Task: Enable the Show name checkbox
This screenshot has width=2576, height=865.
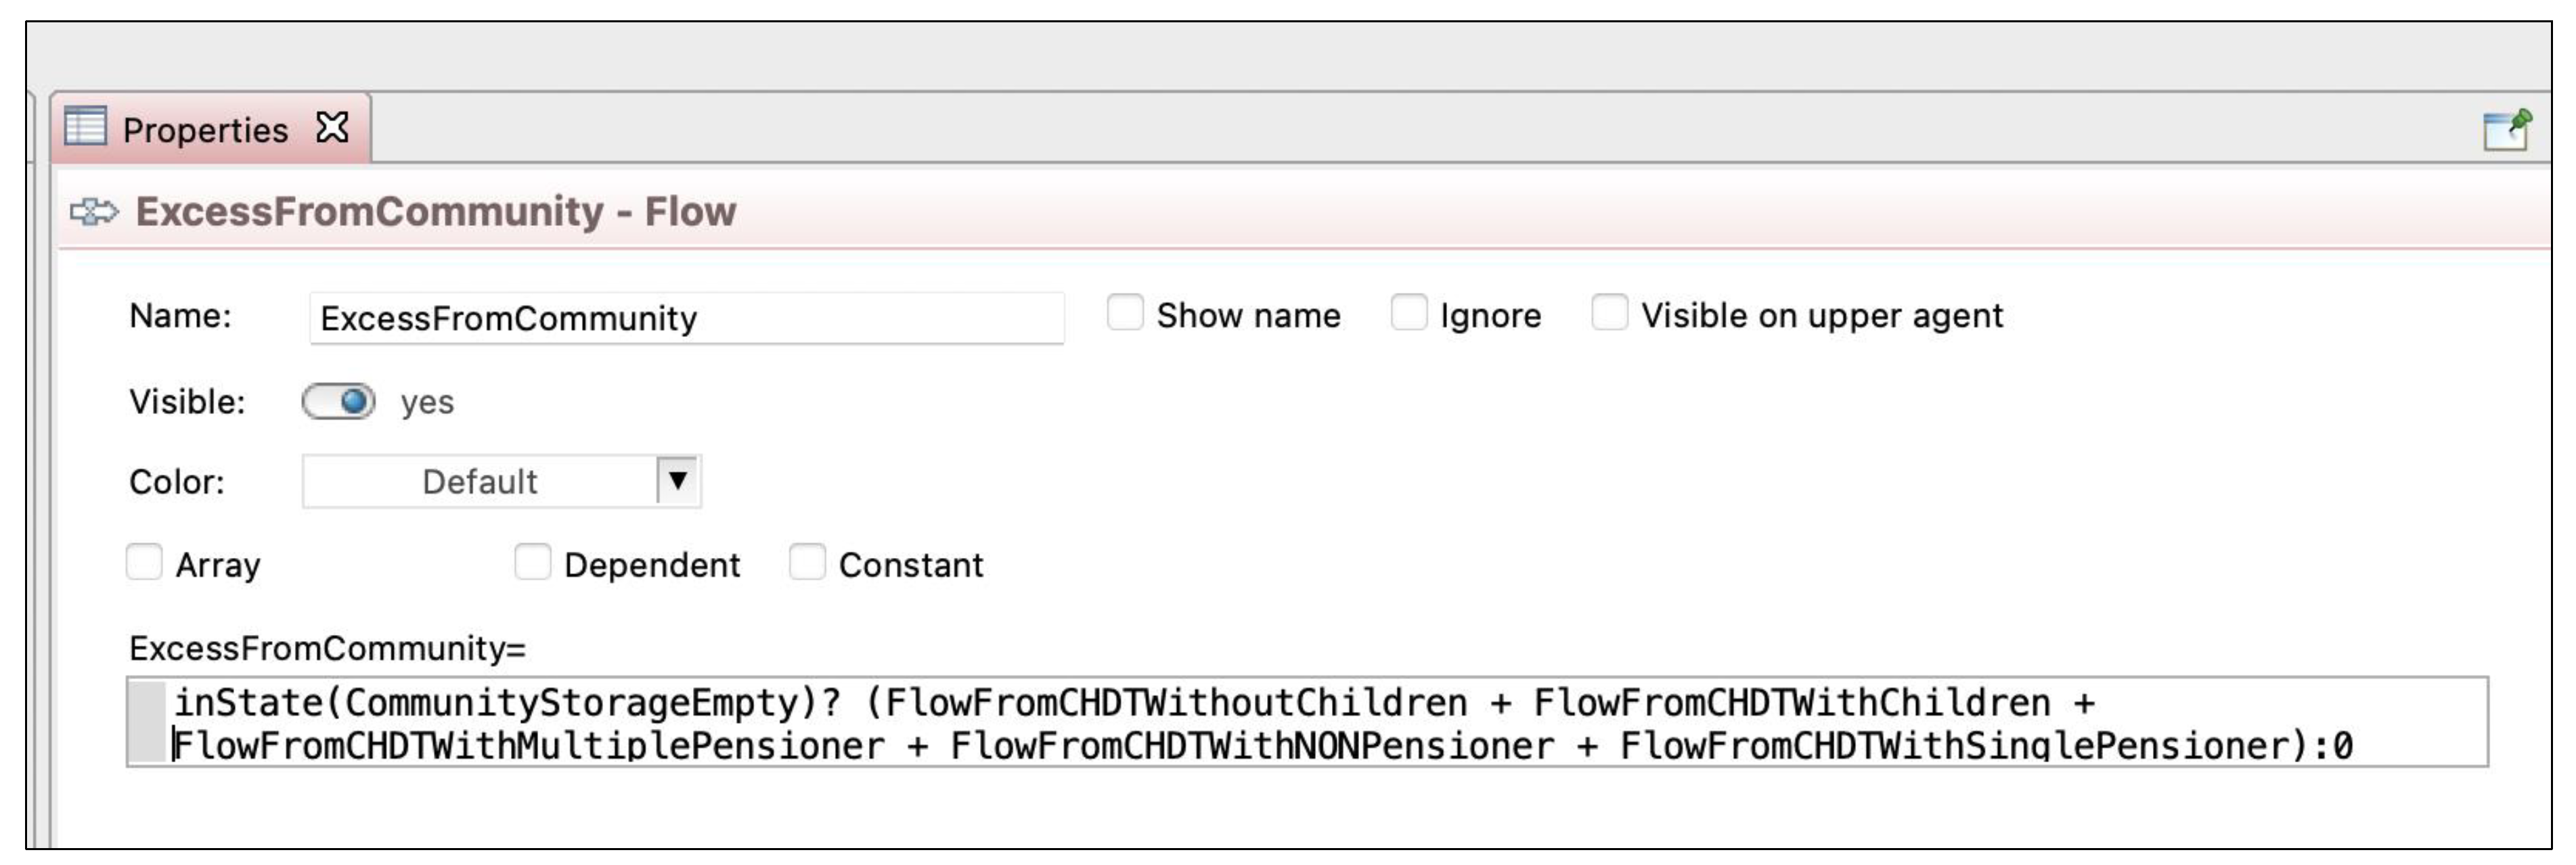Action: 1125,312
